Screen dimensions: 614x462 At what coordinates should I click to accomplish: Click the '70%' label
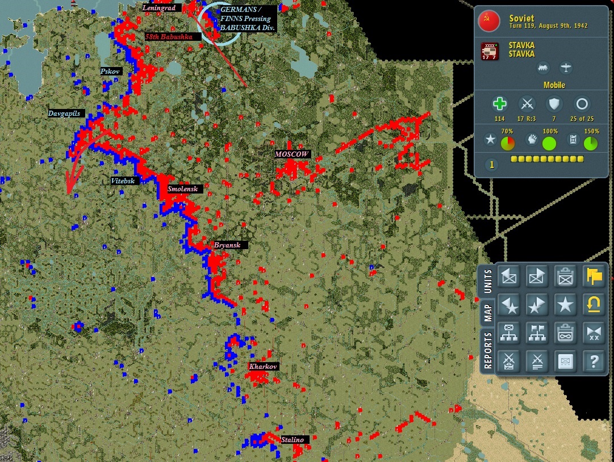pyautogui.click(x=507, y=132)
